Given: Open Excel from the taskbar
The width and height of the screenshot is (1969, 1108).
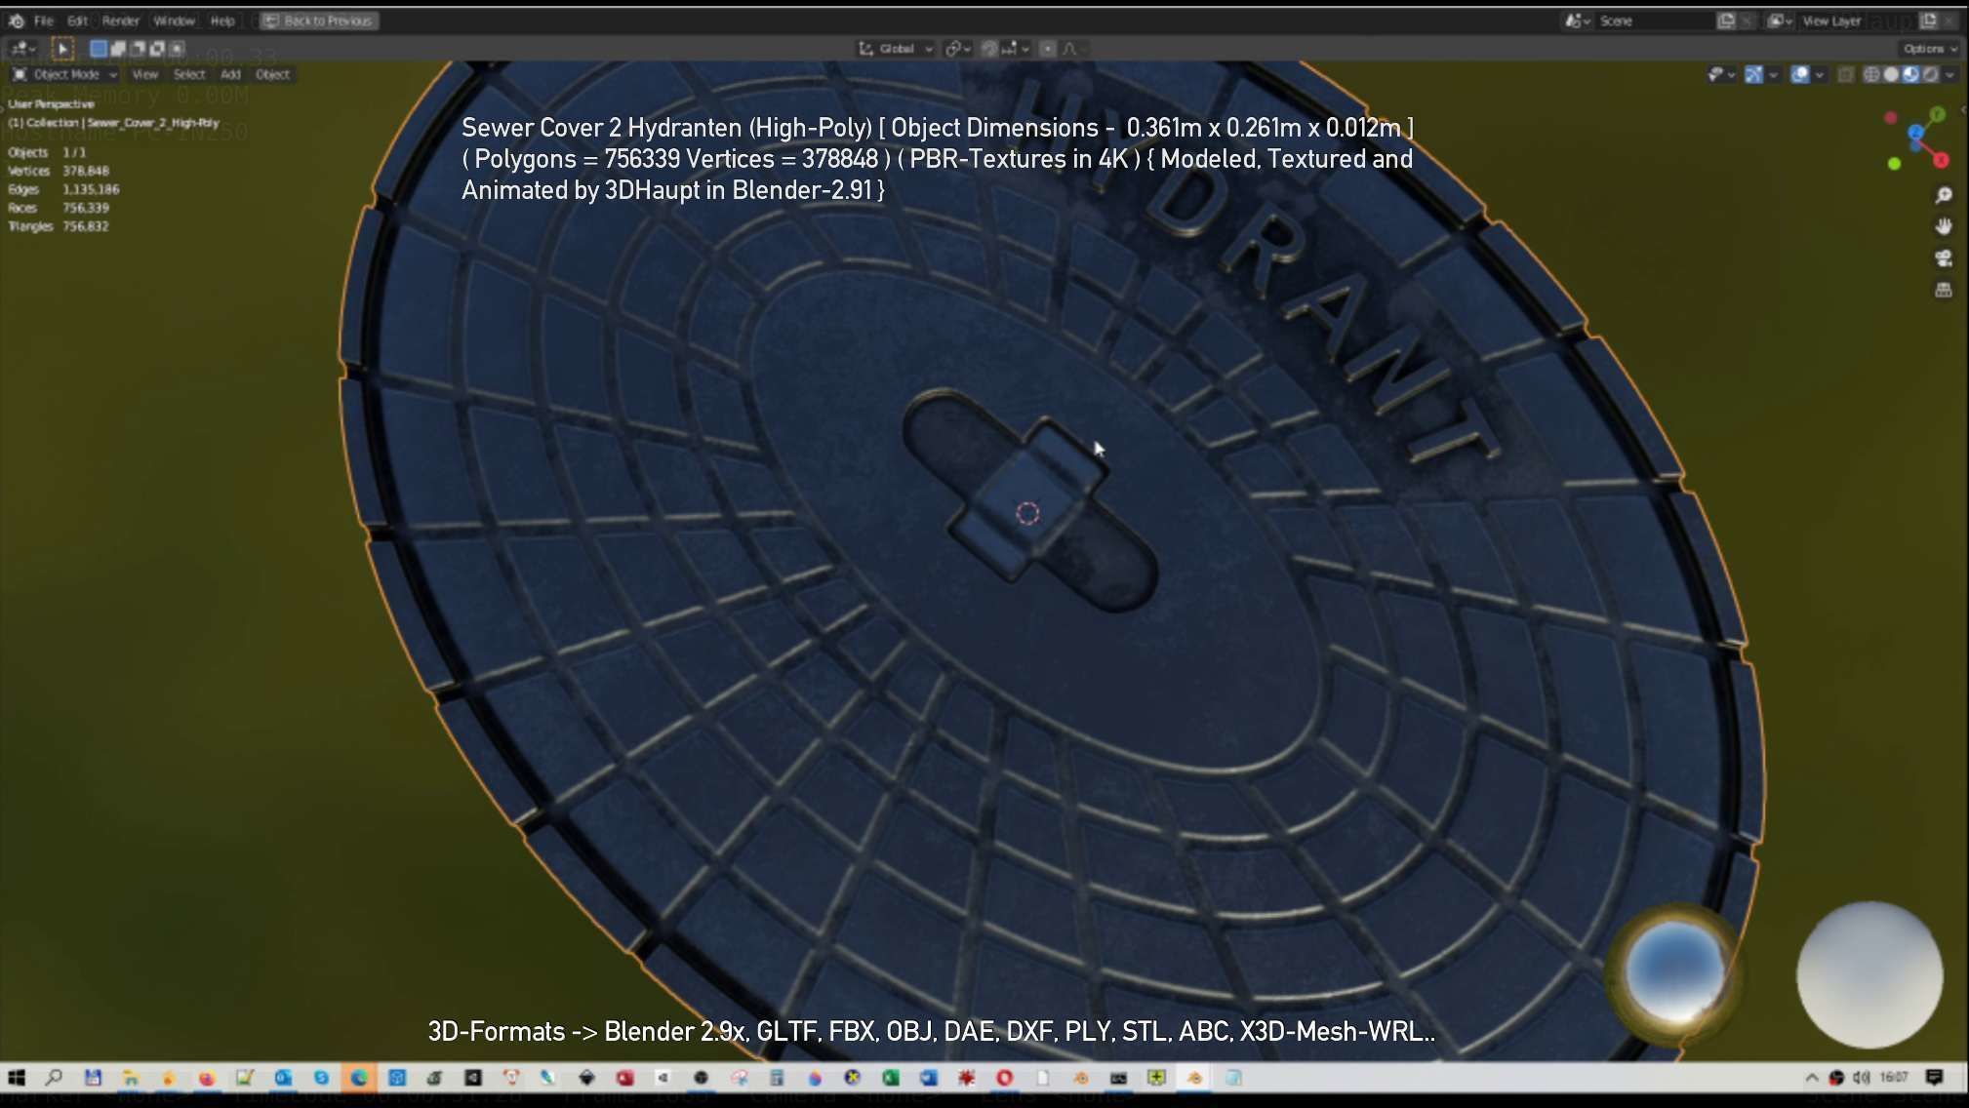Looking at the screenshot, I should pyautogui.click(x=890, y=1078).
